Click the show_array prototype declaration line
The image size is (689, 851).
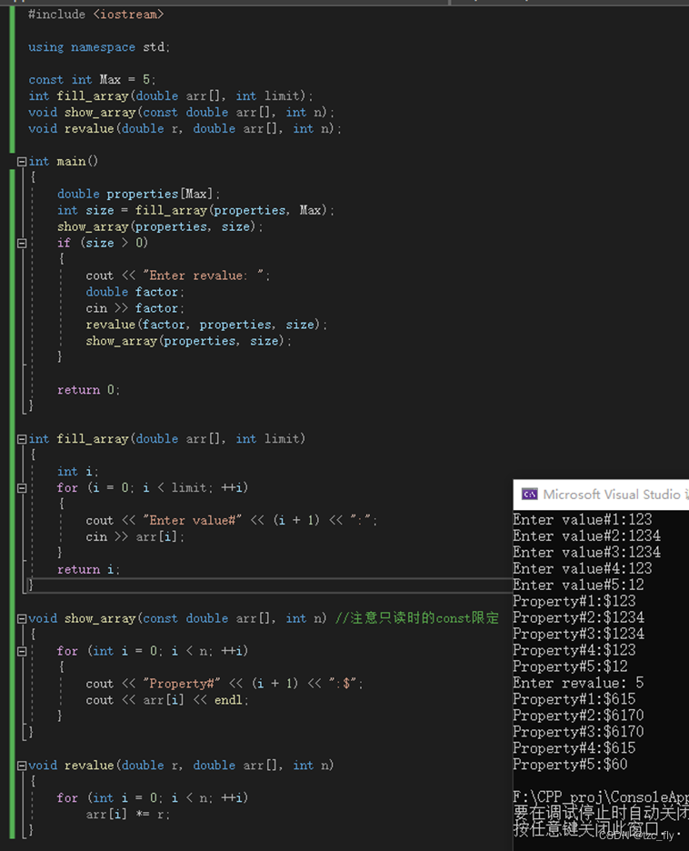pyautogui.click(x=182, y=113)
